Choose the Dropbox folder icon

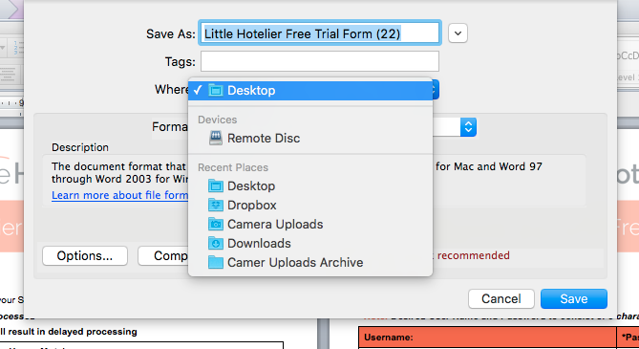[x=216, y=205]
